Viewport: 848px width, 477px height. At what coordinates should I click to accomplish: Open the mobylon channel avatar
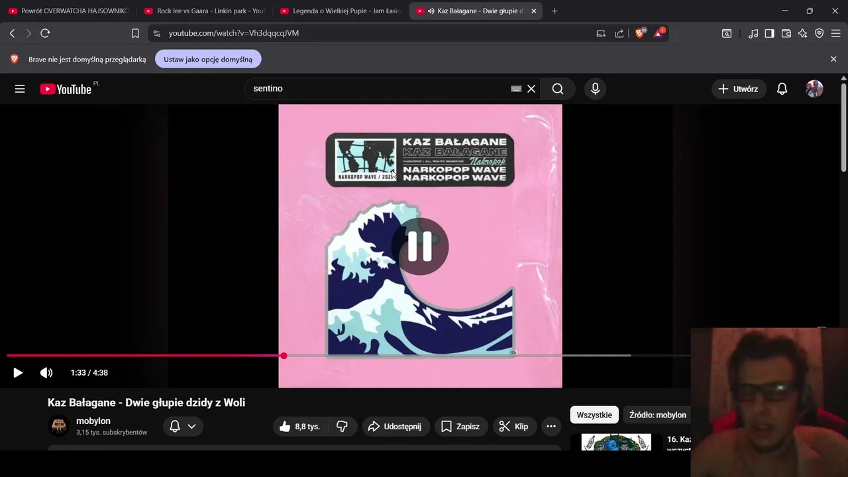[x=59, y=426]
